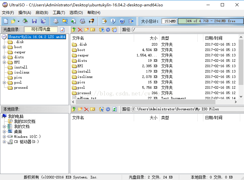The image size is (244, 180).
Task: Open the 帮助(H) menu
Action: tap(94, 13)
